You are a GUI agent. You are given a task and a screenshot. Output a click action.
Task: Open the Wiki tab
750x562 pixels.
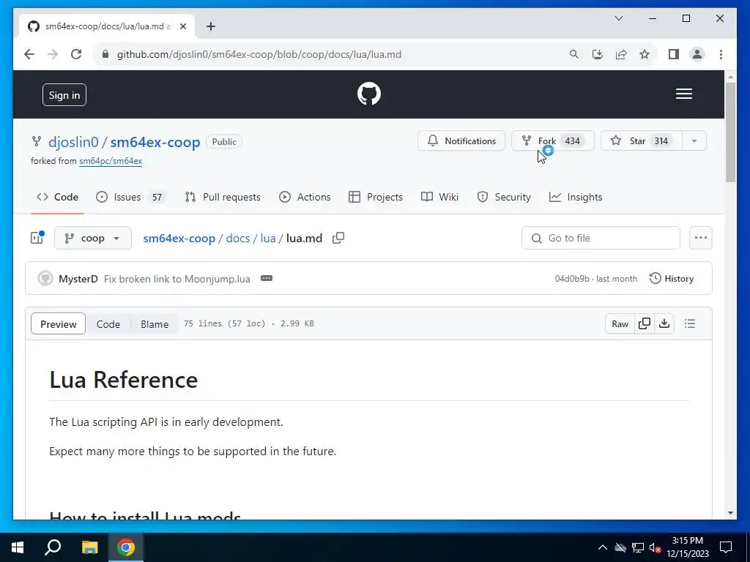[x=439, y=197]
